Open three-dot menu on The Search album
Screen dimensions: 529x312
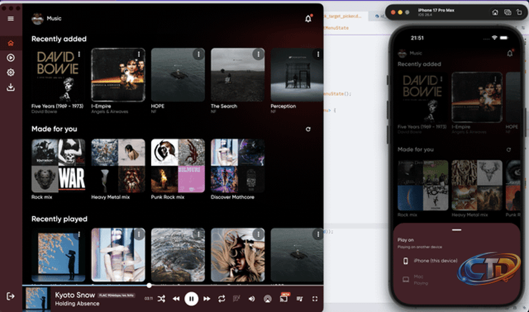pyautogui.click(x=258, y=54)
